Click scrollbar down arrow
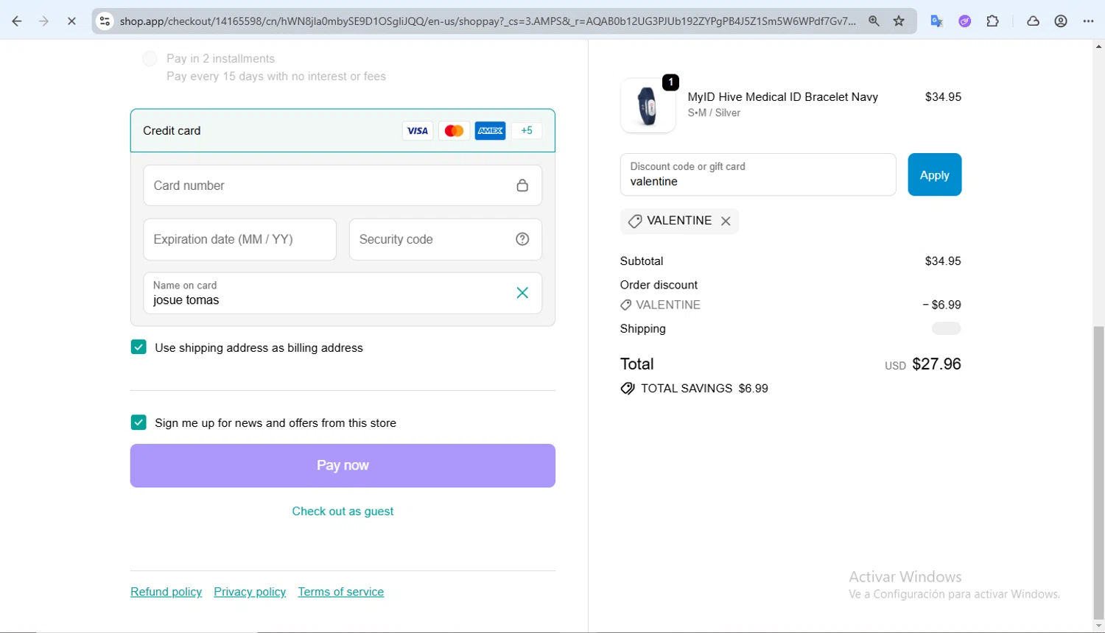Image resolution: width=1105 pixels, height=633 pixels. 1098,626
